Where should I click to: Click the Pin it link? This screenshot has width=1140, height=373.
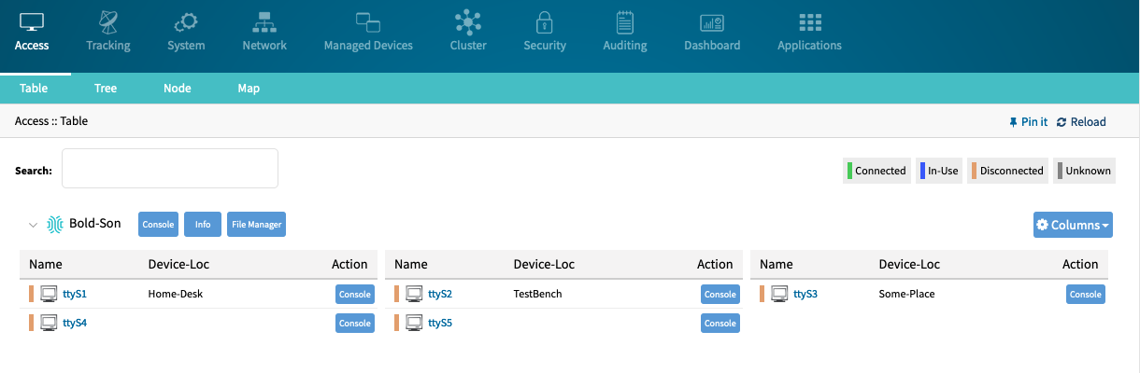pos(1028,122)
